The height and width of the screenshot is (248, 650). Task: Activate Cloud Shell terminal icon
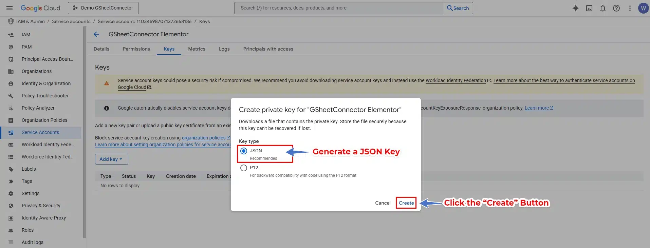click(589, 8)
